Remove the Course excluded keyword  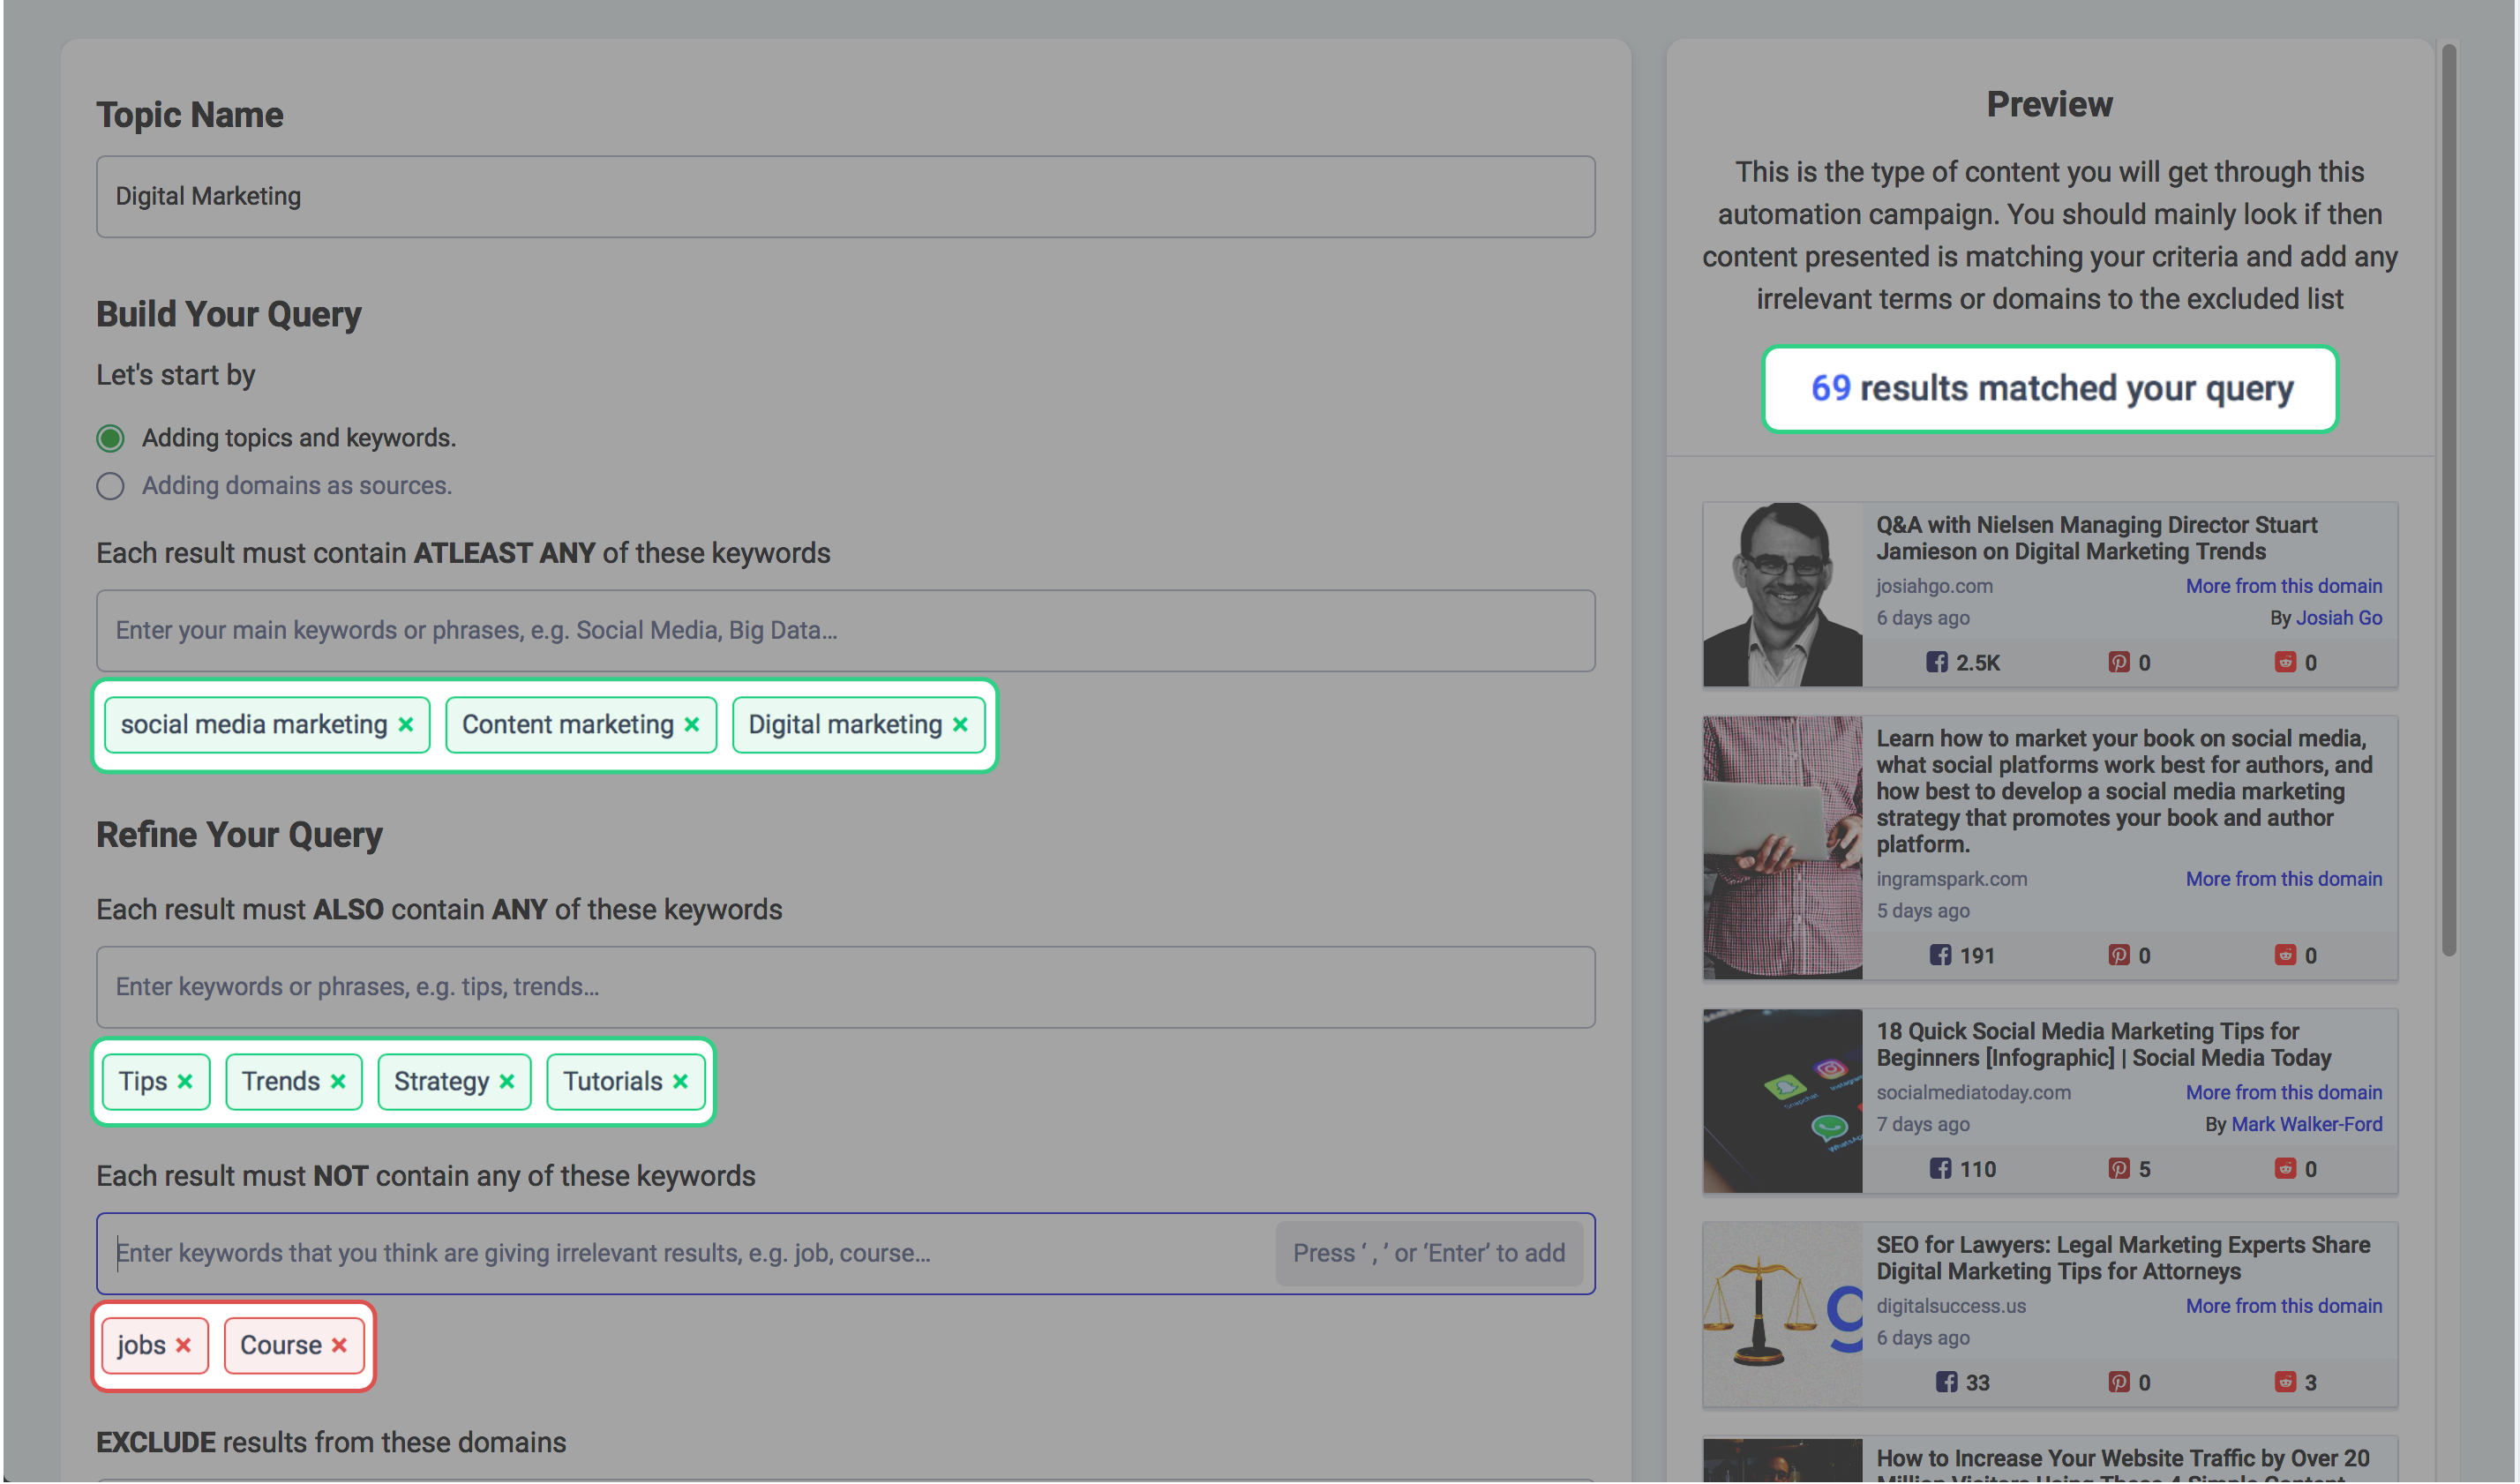(339, 1346)
